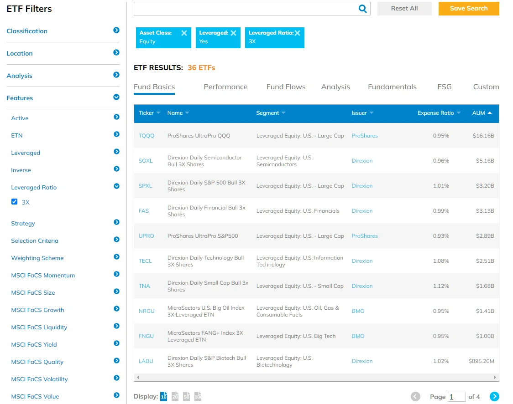The height and width of the screenshot is (404, 513).
Task: Expand the Selection Criteria filter
Action: 116,240
